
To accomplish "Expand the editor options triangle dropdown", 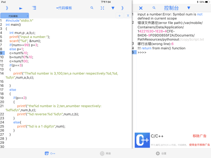I will point(113,8).
